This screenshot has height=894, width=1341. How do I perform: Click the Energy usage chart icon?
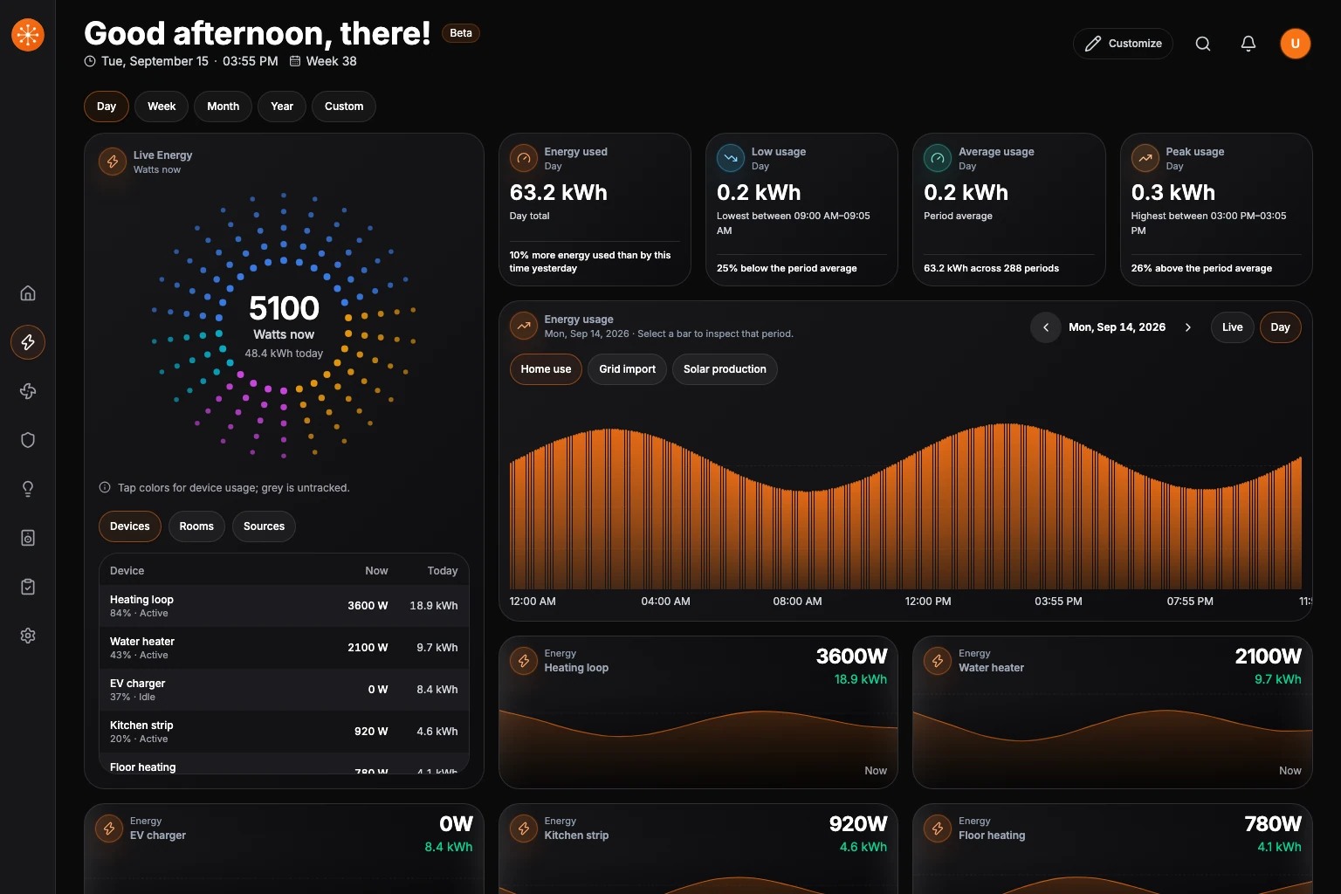tap(524, 326)
